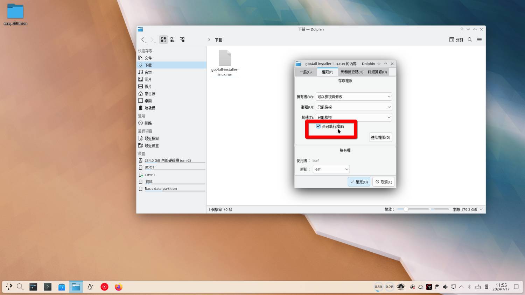Open the weather widget in the tray
Screen dimensions: 525x295
[x=401, y=287]
